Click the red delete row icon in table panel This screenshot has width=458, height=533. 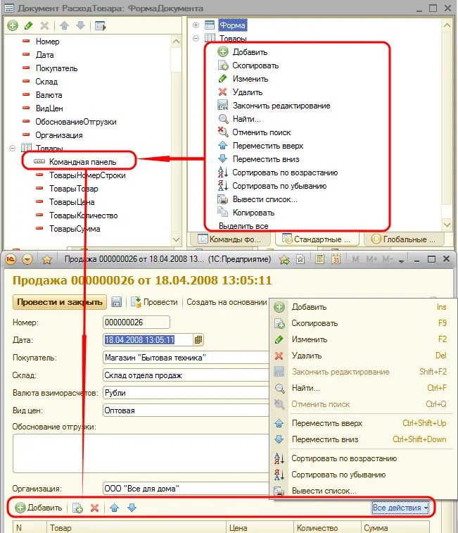click(x=95, y=508)
